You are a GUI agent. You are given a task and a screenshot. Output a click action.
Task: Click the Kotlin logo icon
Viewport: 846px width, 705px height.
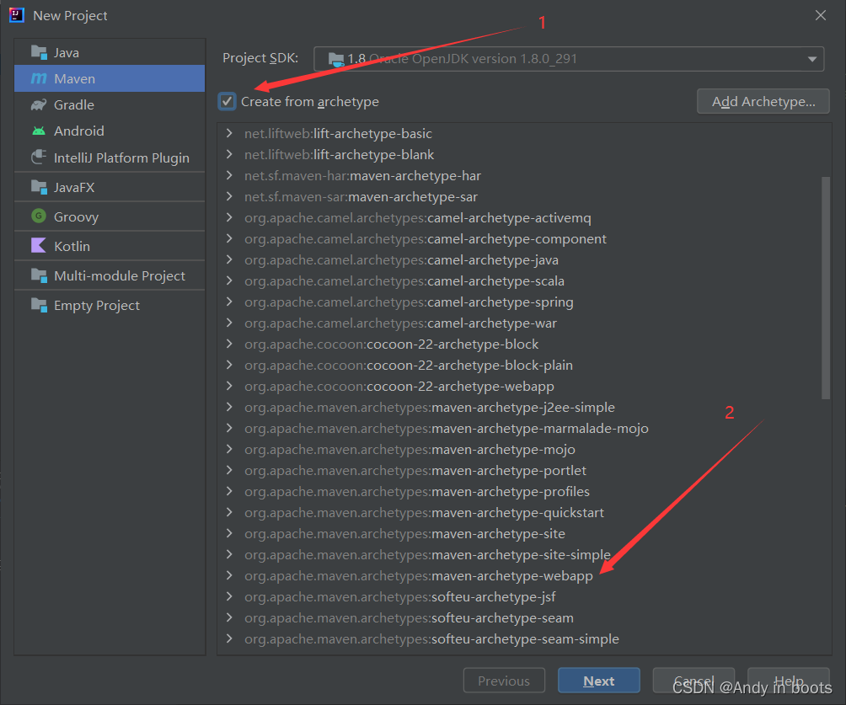point(39,246)
